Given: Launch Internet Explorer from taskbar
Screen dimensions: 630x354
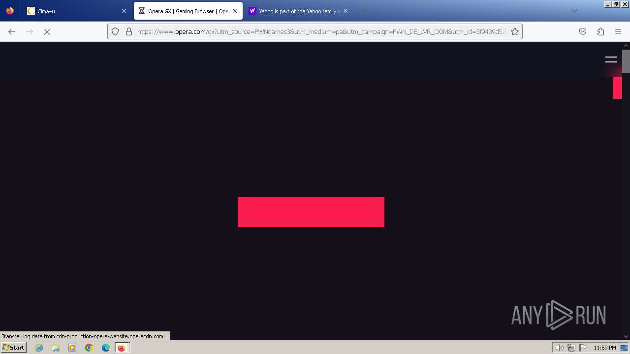Looking at the screenshot, I should point(39,348).
